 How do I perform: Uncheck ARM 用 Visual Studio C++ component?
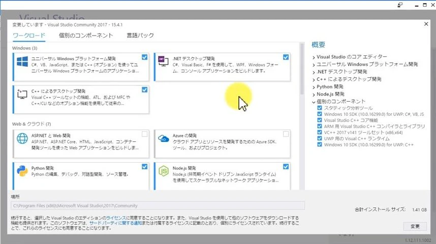click(x=320, y=126)
